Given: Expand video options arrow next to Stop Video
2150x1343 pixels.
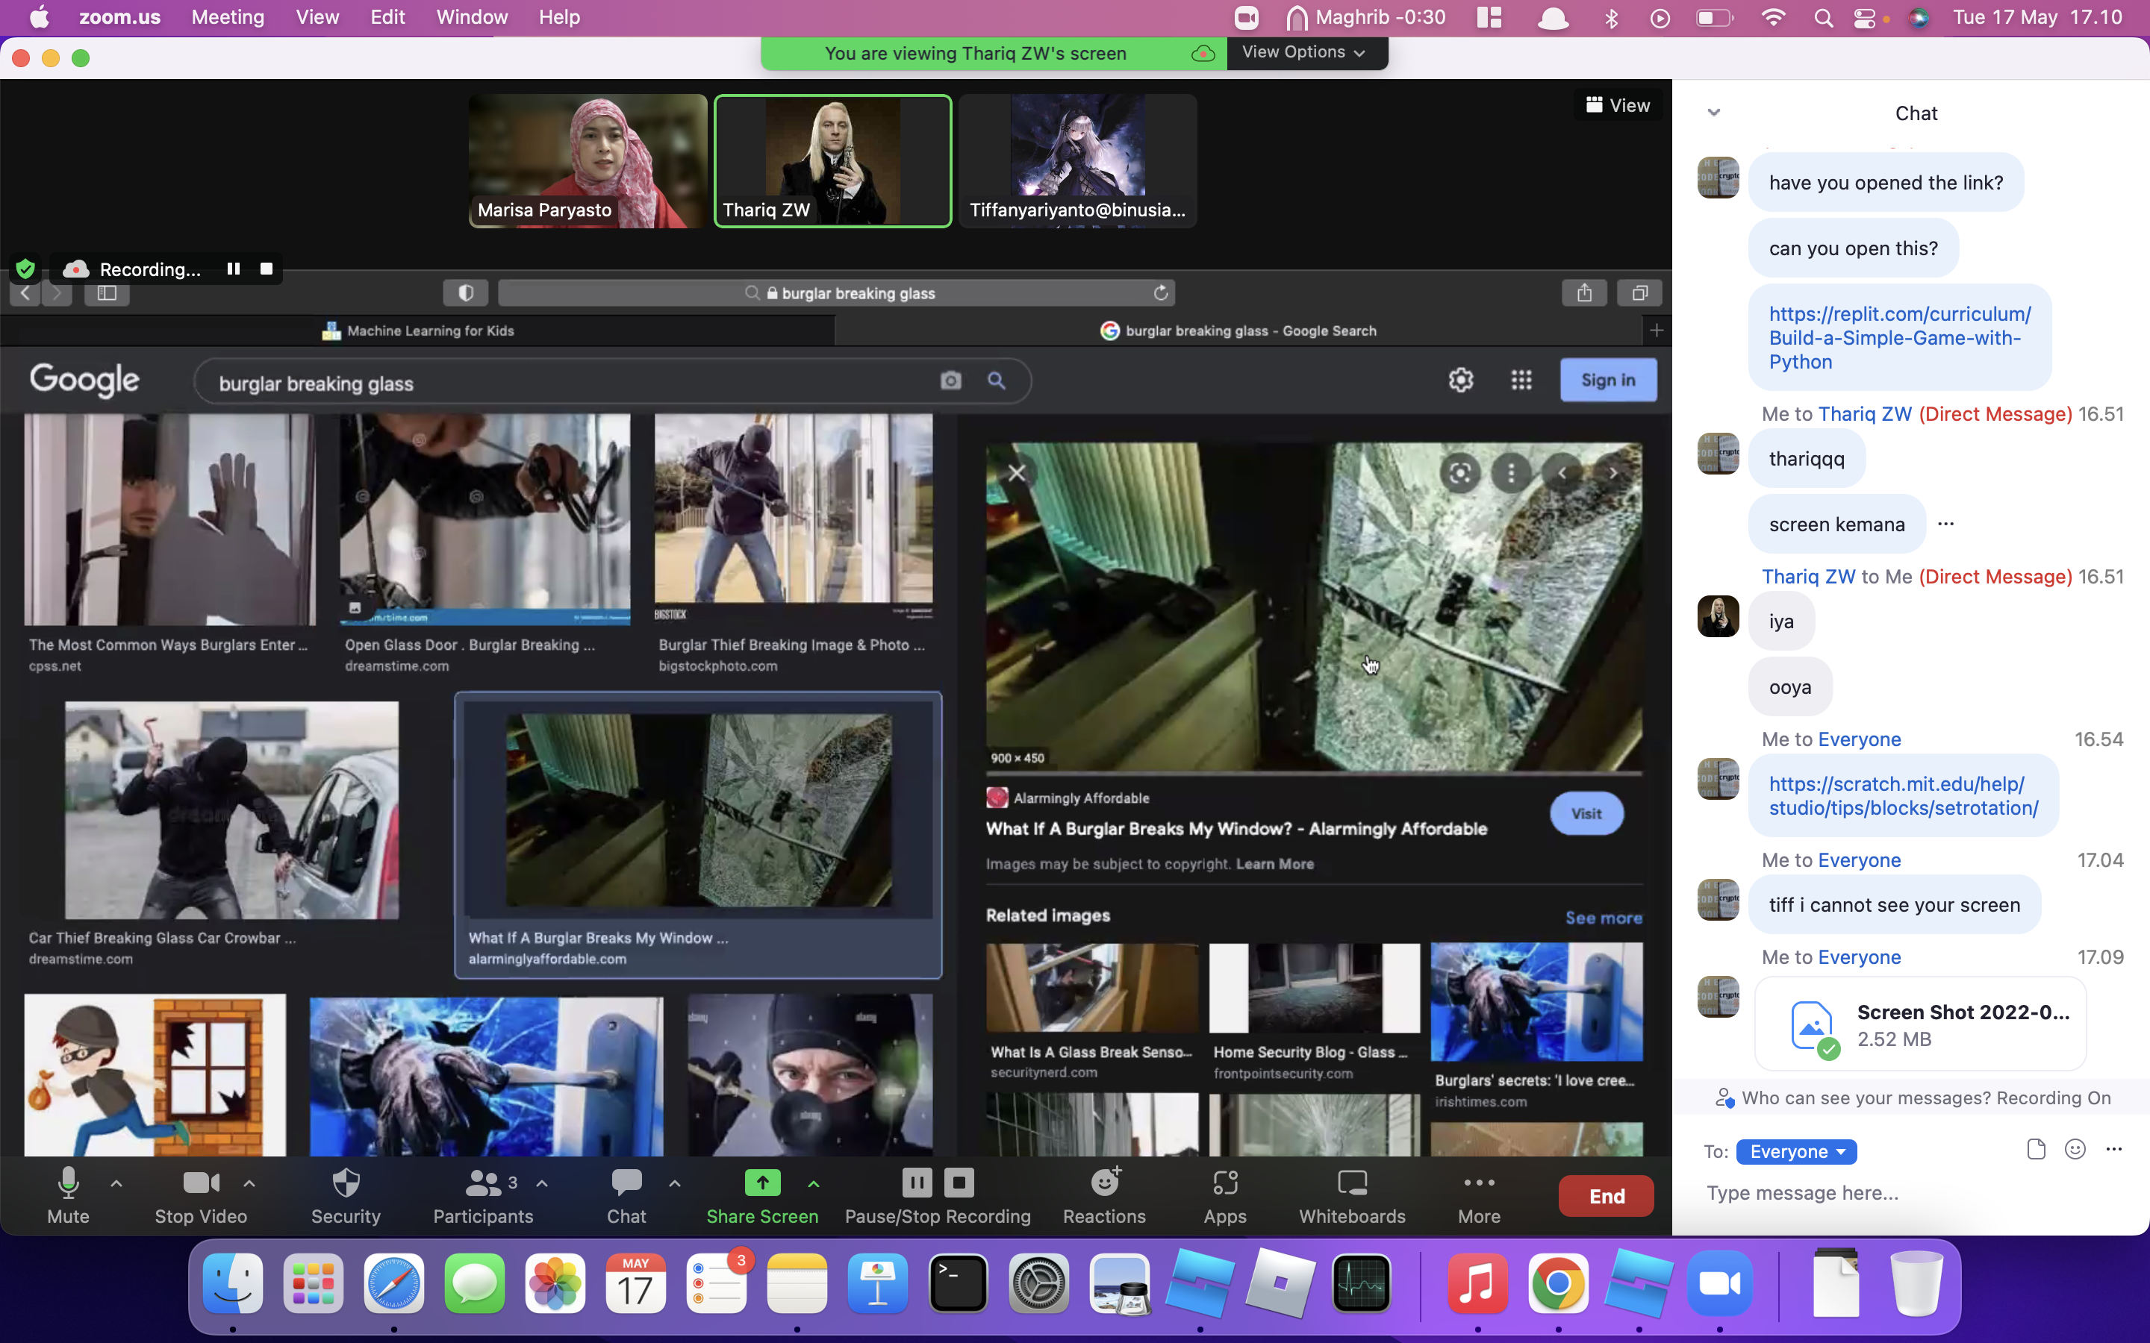Looking at the screenshot, I should (249, 1183).
